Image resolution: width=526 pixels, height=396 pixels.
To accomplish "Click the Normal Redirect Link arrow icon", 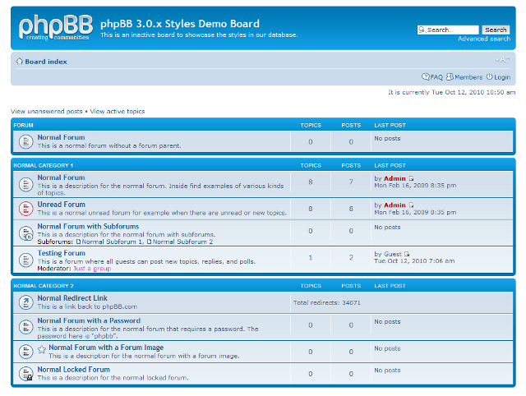I will click(25, 302).
